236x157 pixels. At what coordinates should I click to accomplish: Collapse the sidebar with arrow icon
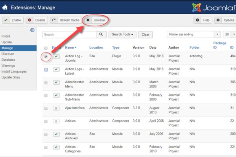click(32, 30)
